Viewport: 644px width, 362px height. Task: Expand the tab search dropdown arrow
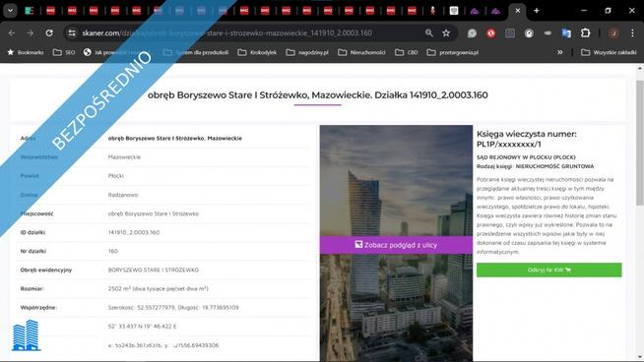(10, 11)
